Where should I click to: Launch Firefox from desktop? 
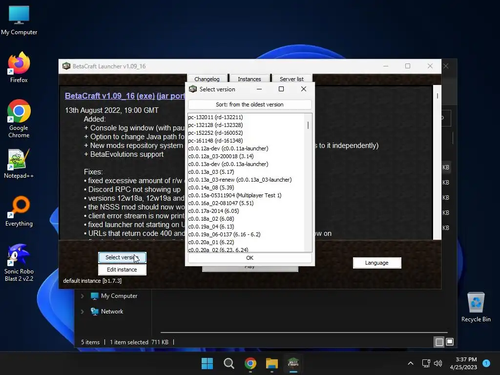coord(19,67)
